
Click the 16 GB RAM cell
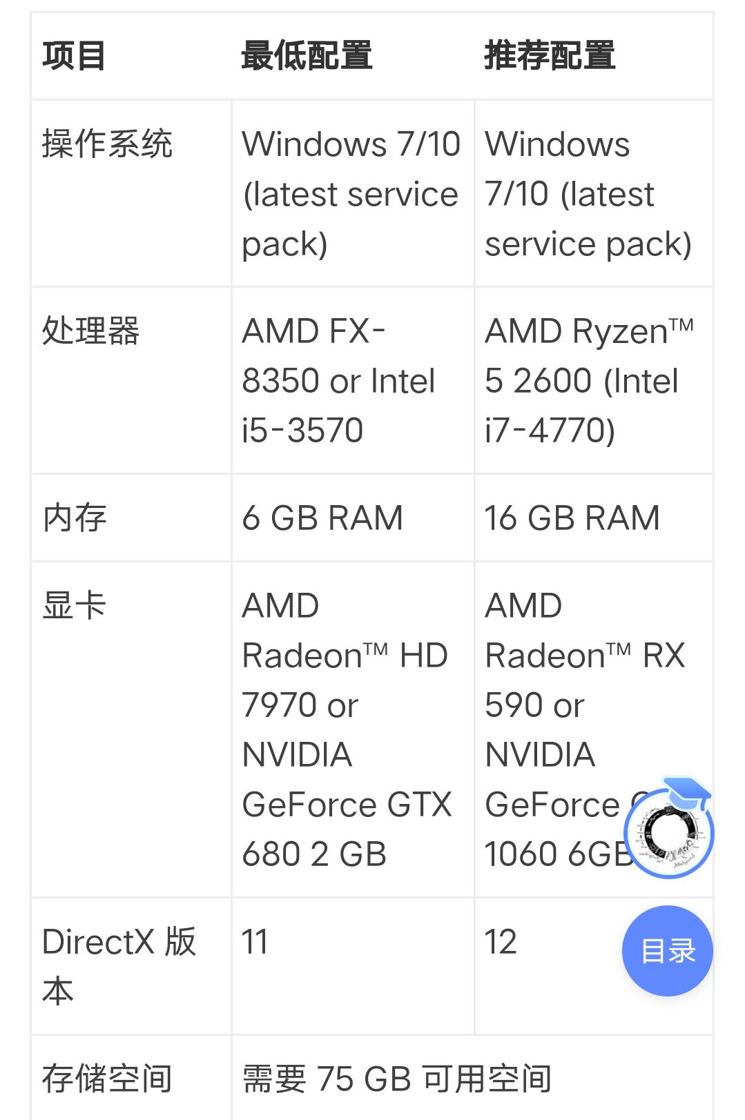point(594,518)
